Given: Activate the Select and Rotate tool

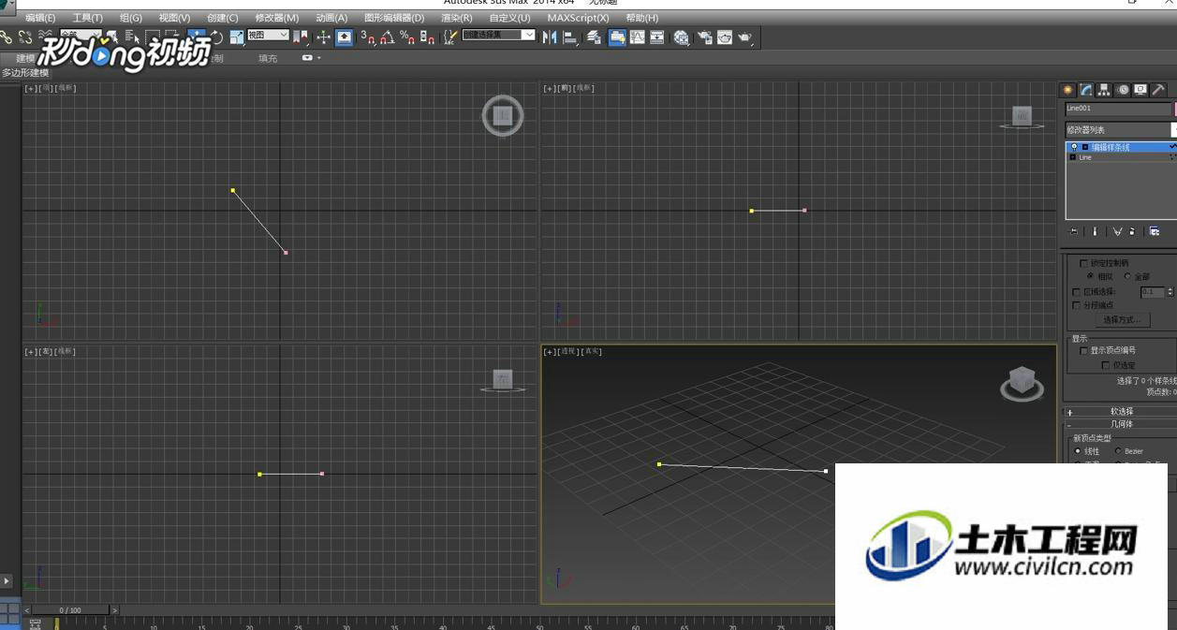Looking at the screenshot, I should 216,37.
